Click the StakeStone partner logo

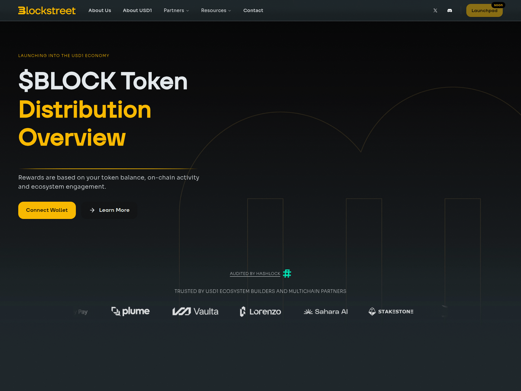[x=391, y=311]
